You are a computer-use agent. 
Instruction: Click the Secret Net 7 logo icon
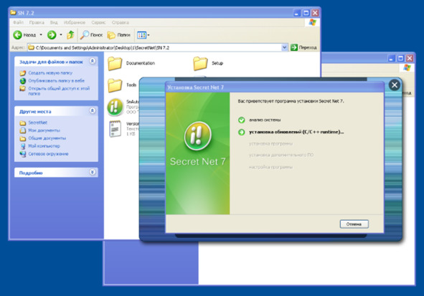coord(198,136)
